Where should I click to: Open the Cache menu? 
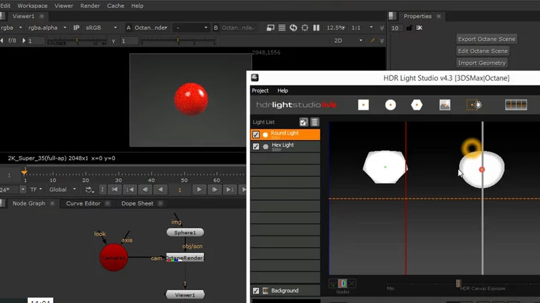point(115,6)
